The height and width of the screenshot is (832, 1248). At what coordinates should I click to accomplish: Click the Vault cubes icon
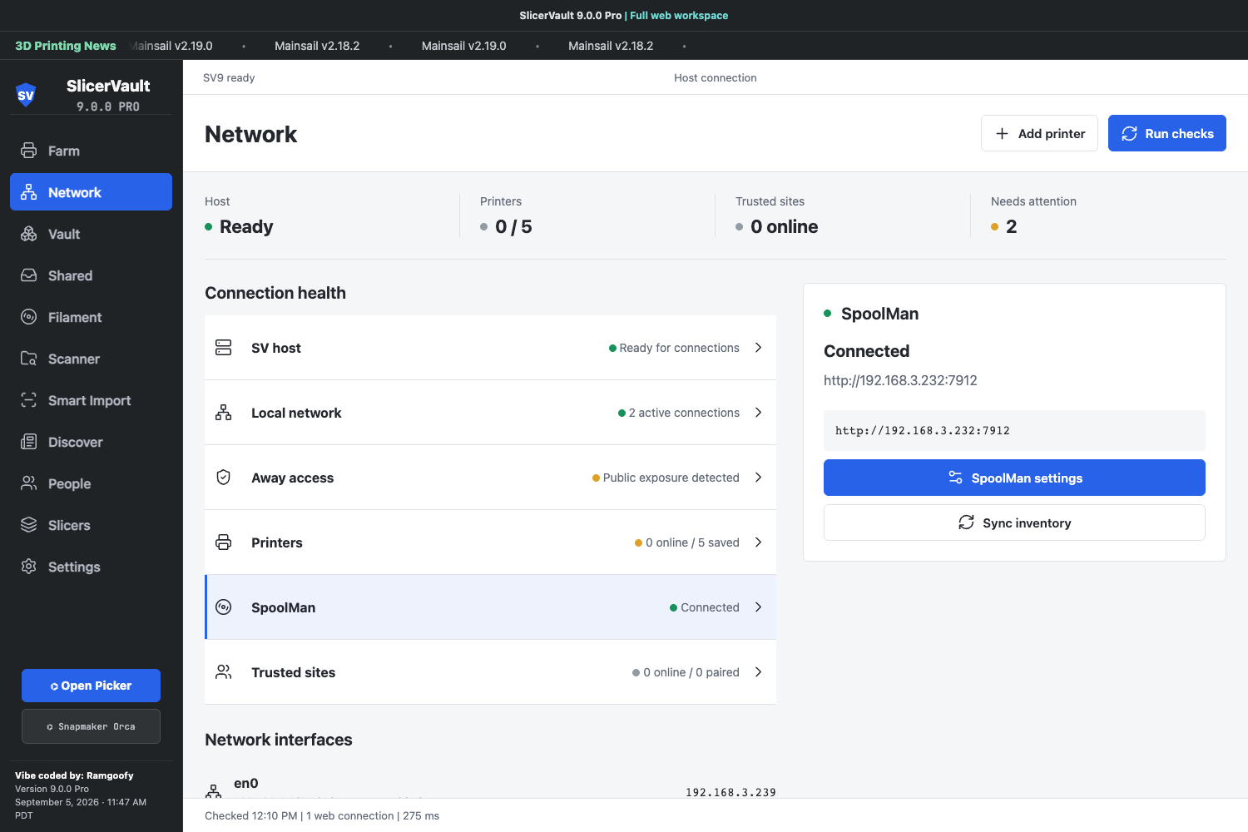tap(29, 234)
